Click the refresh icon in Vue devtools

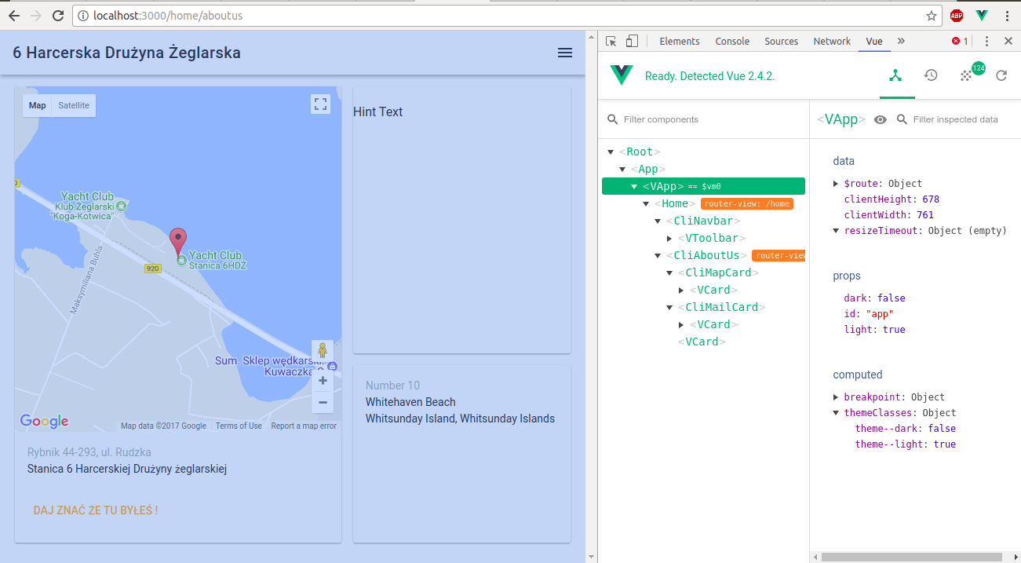(1001, 75)
